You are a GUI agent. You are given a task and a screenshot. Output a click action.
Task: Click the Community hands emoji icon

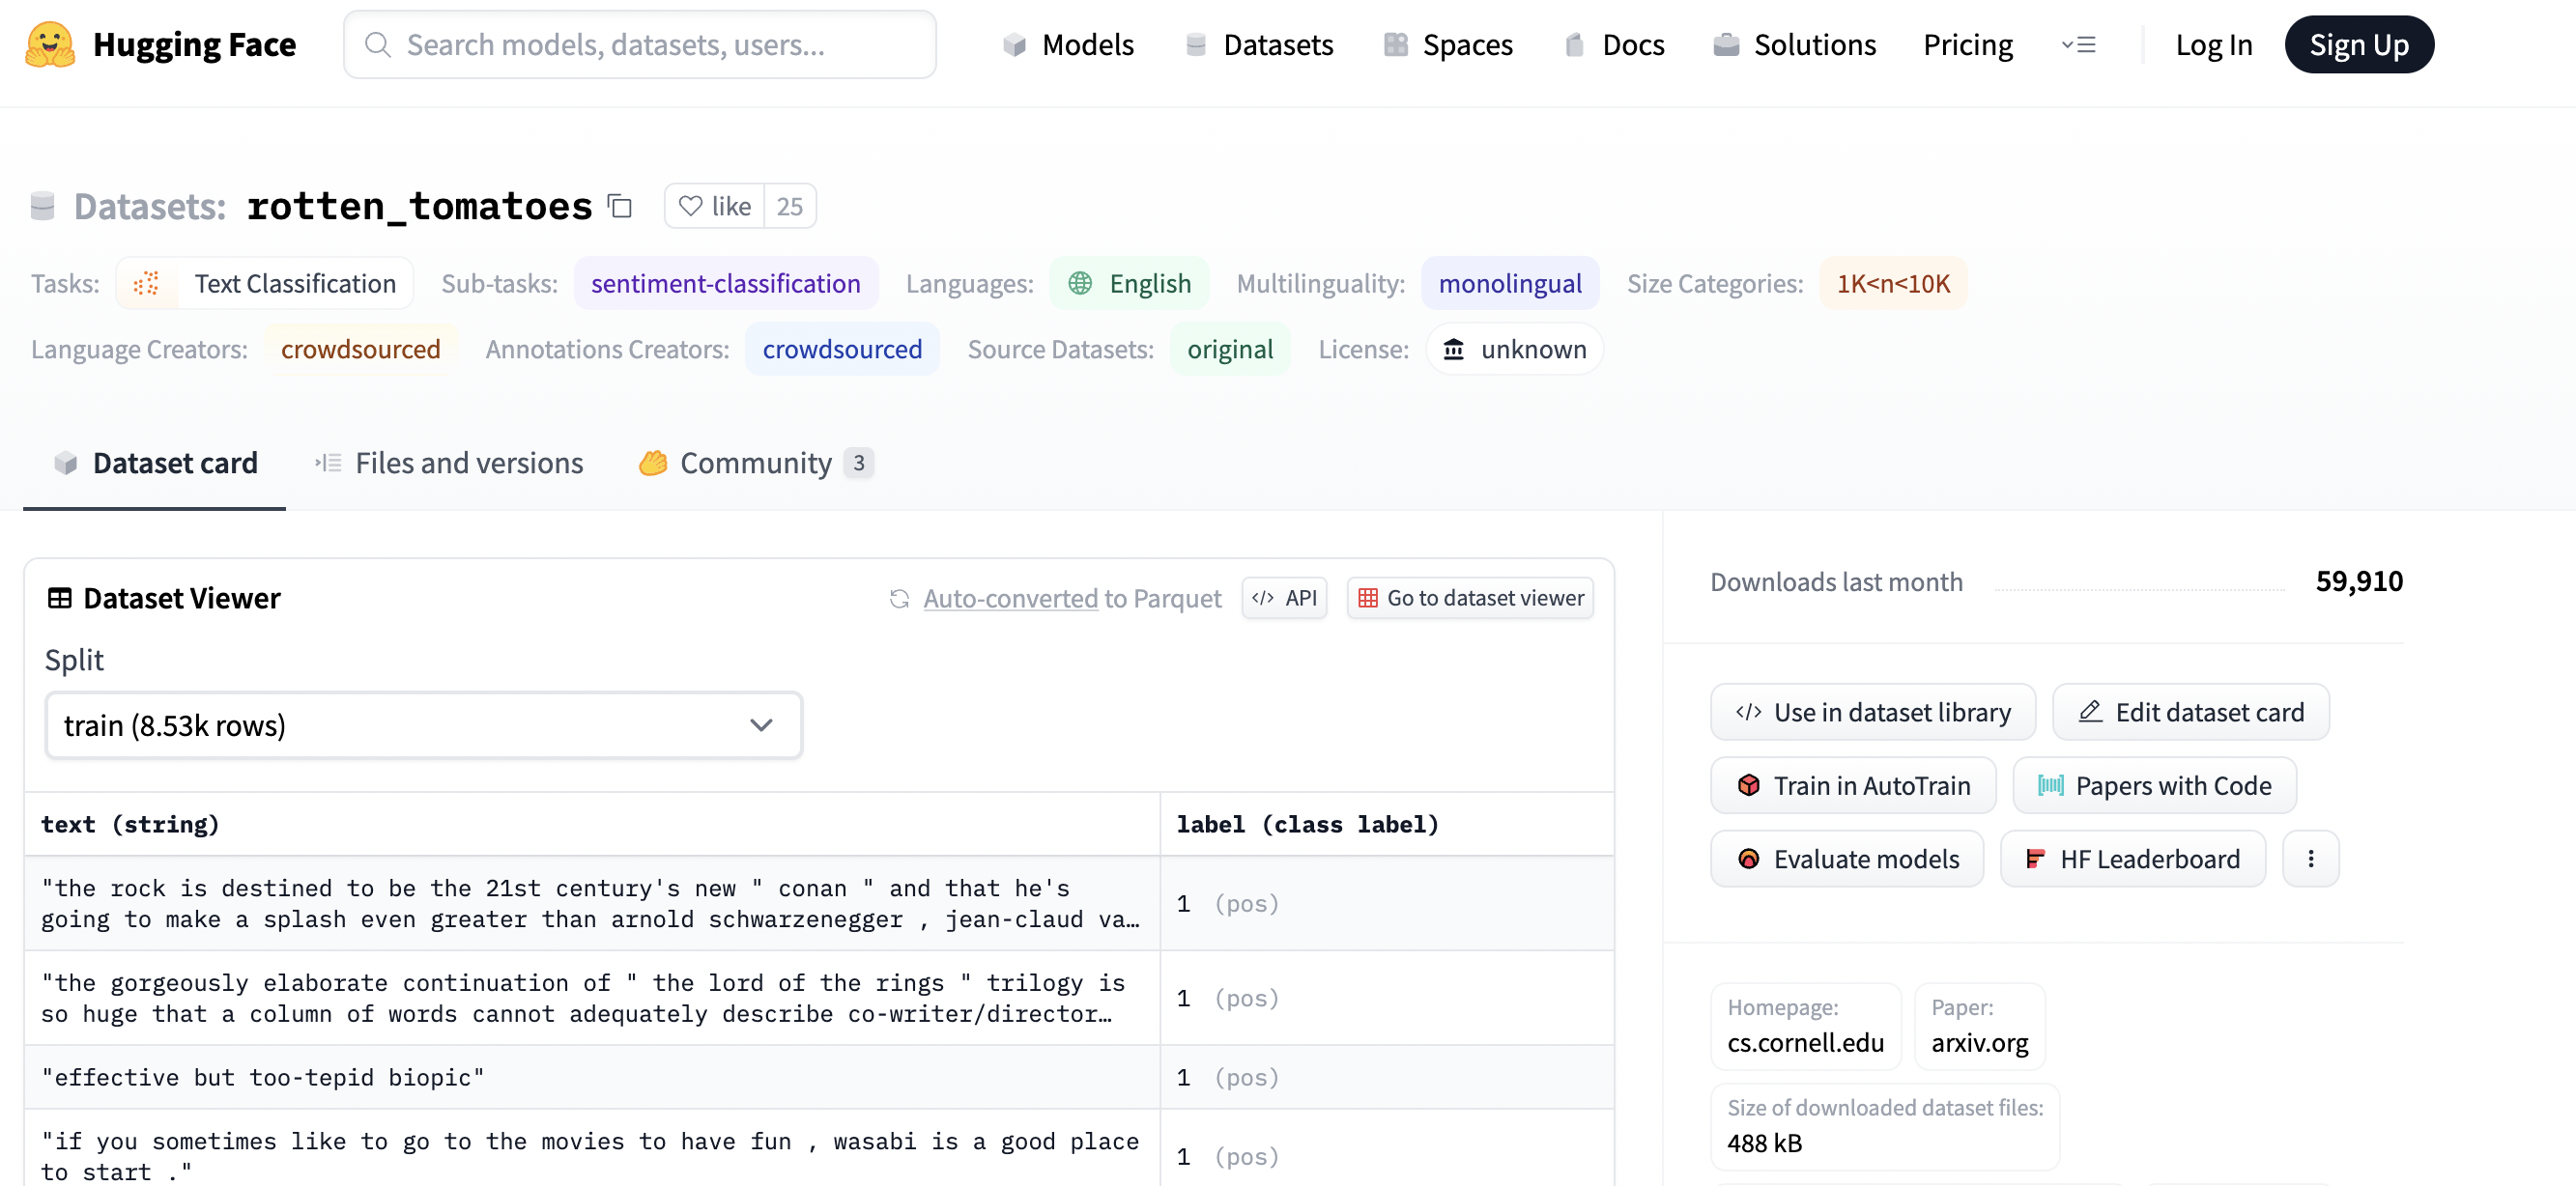coord(653,464)
